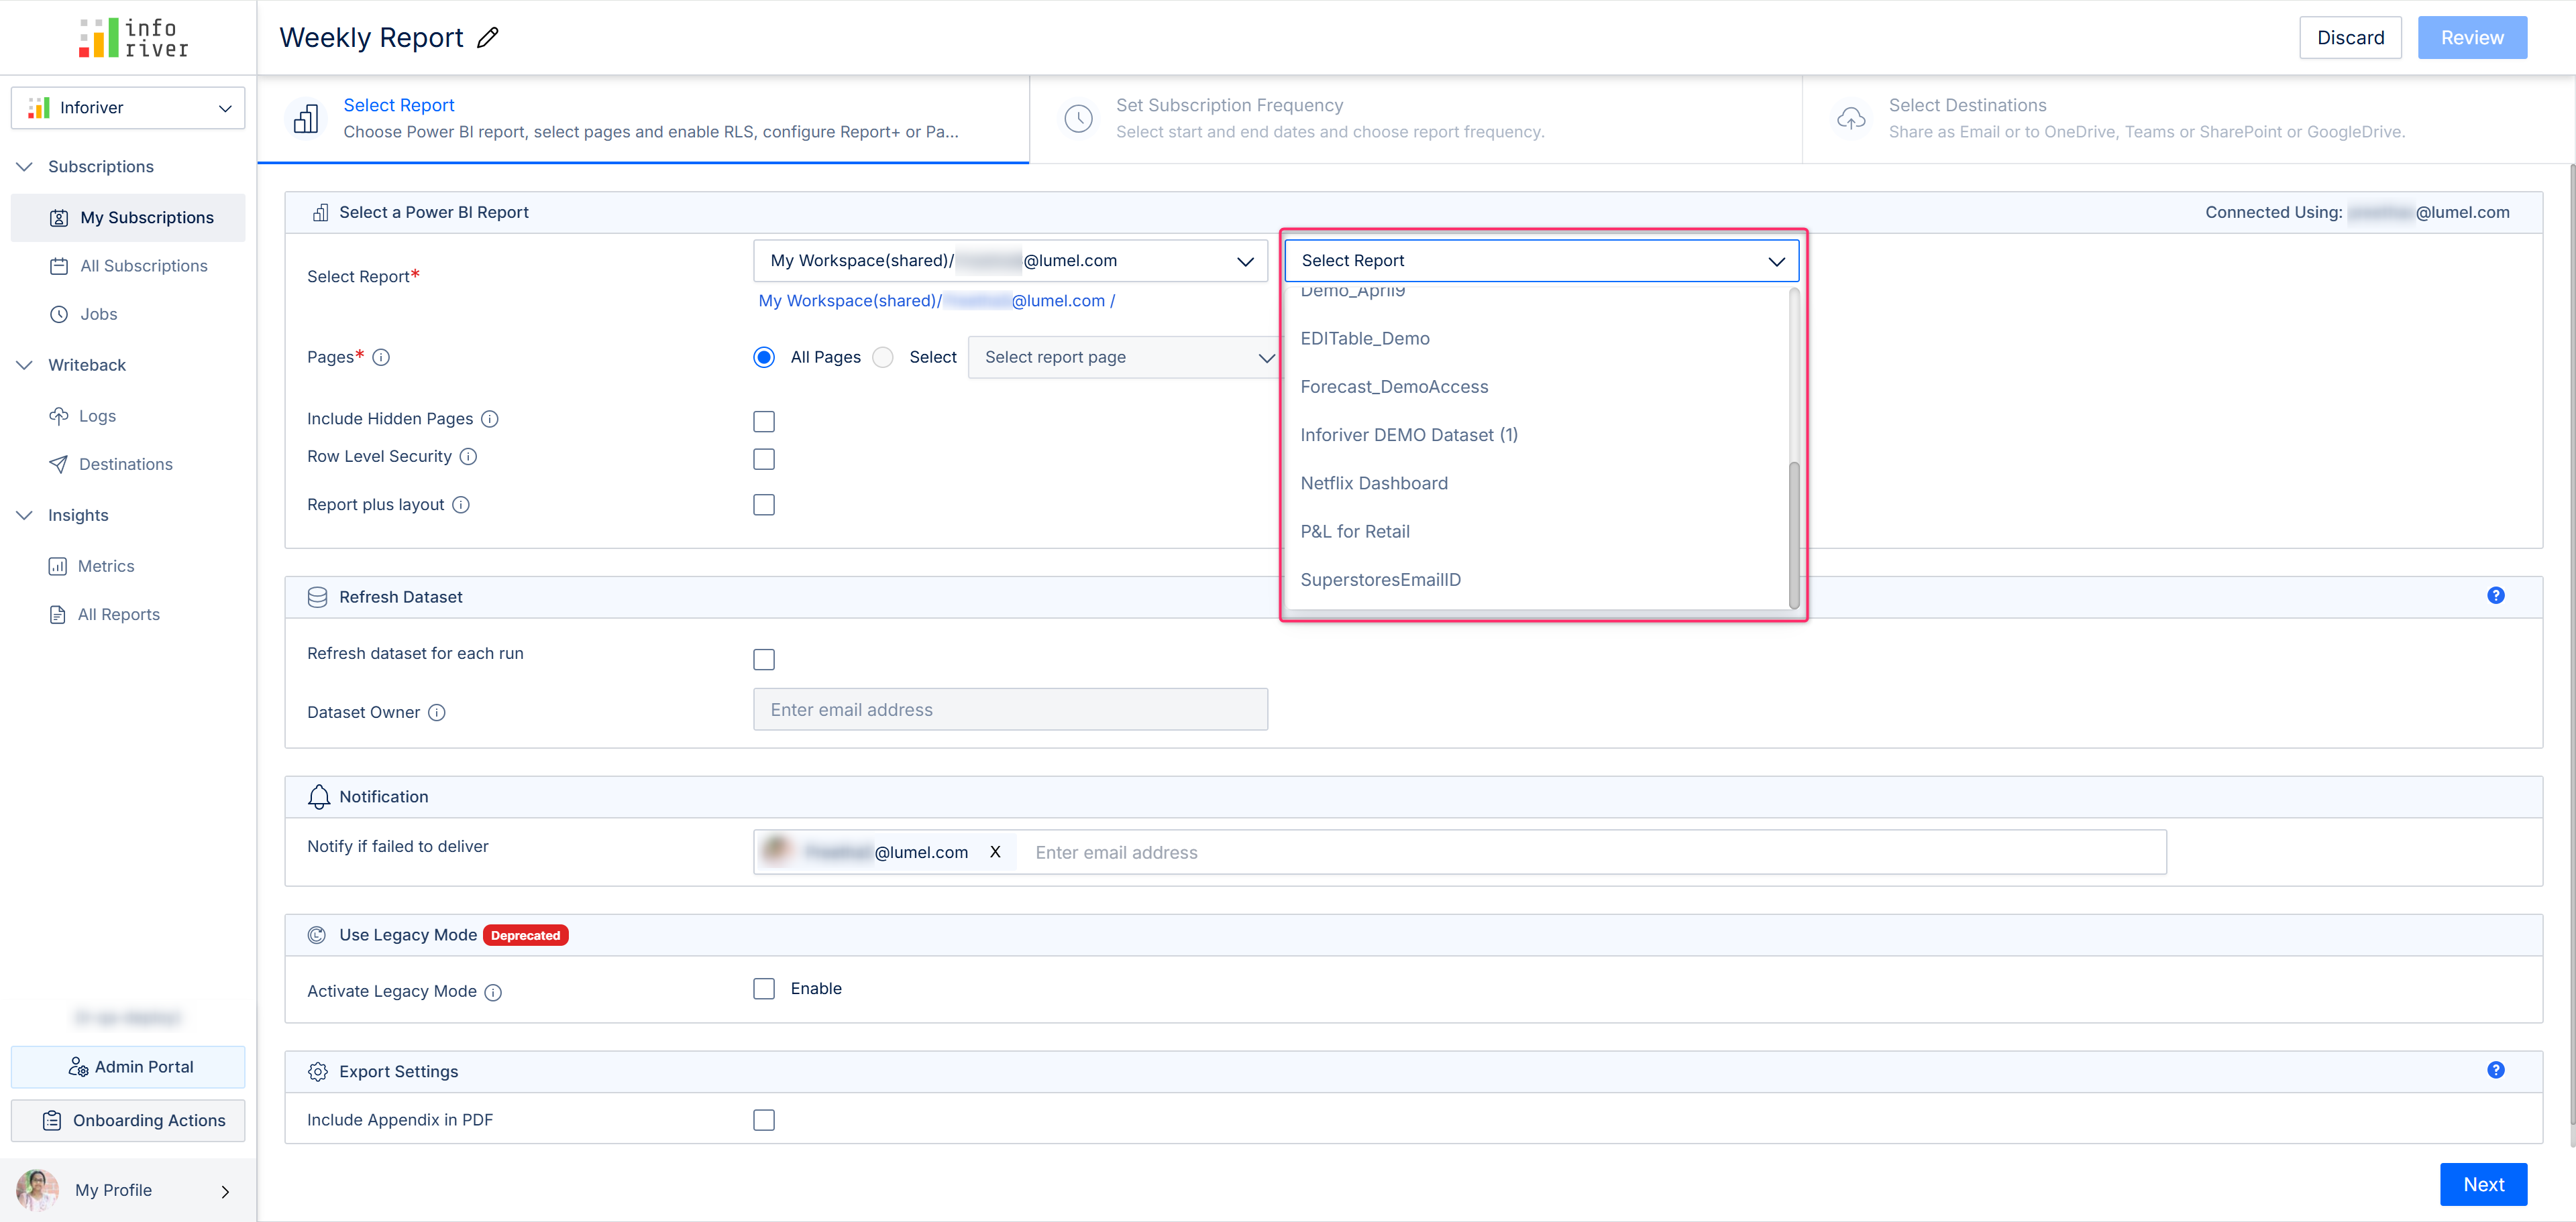Click the Export Settings help question icon

coord(2495,1070)
